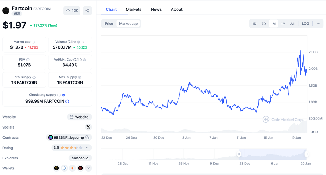326x175 pixels.
Task: Open the About tab
Action: 177,9
